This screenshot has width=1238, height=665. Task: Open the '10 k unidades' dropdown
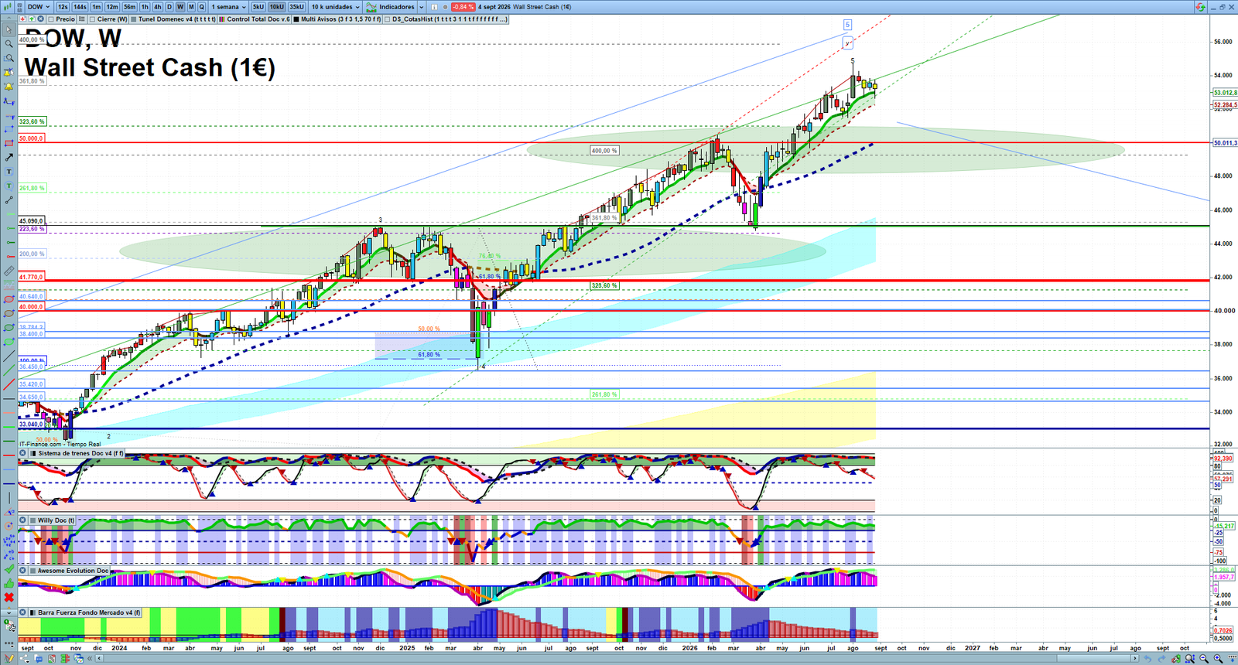tap(336, 7)
